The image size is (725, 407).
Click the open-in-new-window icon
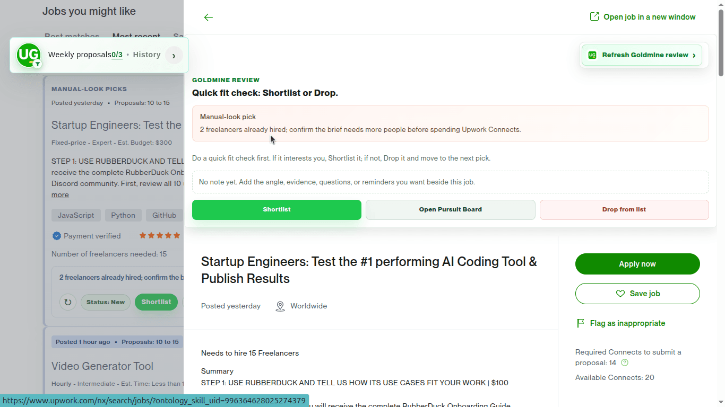(594, 17)
